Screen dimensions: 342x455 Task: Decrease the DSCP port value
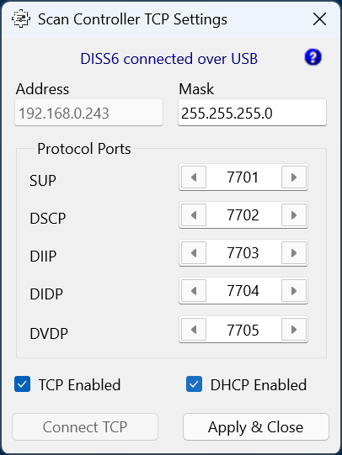coord(194,215)
